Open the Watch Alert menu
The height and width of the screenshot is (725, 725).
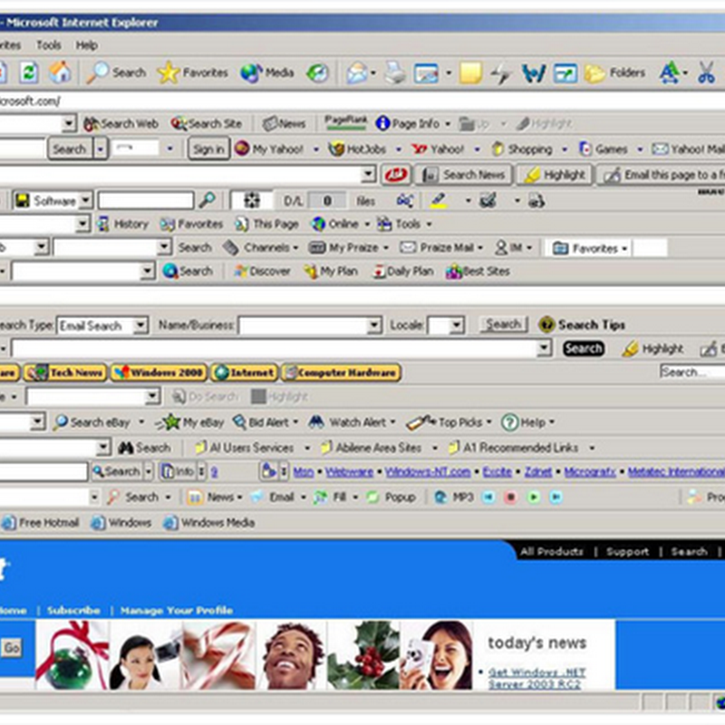coord(352,422)
